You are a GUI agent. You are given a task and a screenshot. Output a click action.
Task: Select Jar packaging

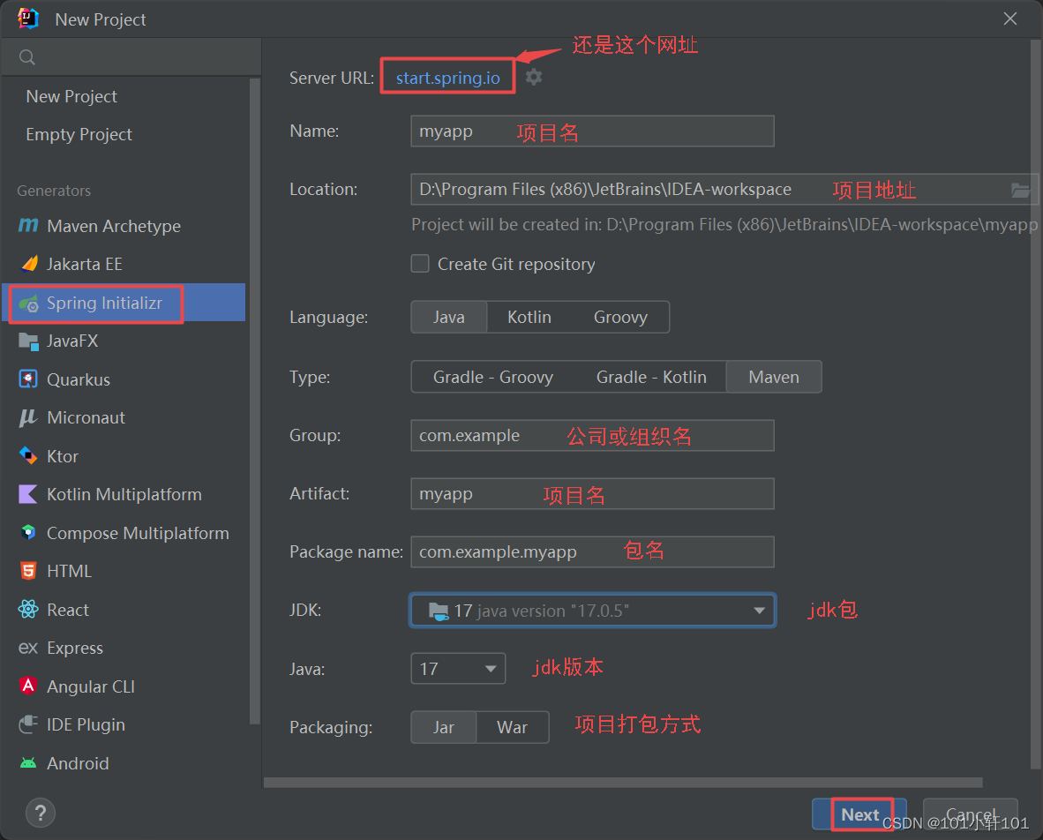pyautogui.click(x=444, y=727)
